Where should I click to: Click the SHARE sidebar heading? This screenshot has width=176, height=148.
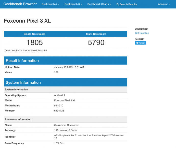tap(139, 39)
